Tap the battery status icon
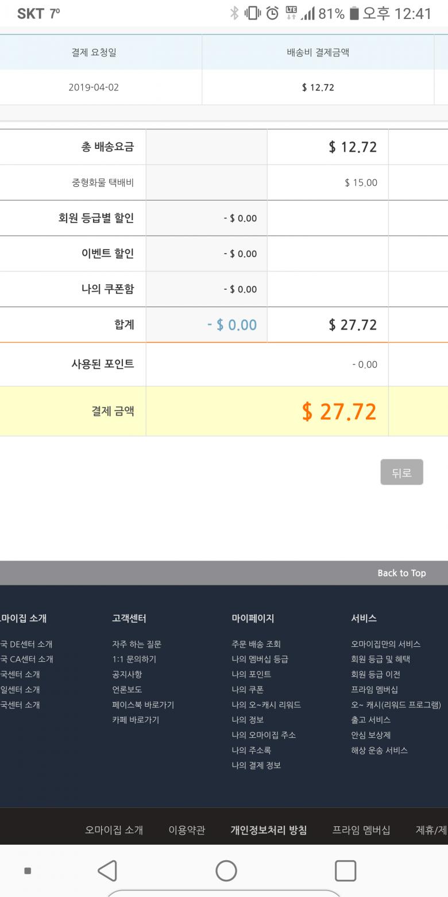The height and width of the screenshot is (897, 448). [x=354, y=13]
